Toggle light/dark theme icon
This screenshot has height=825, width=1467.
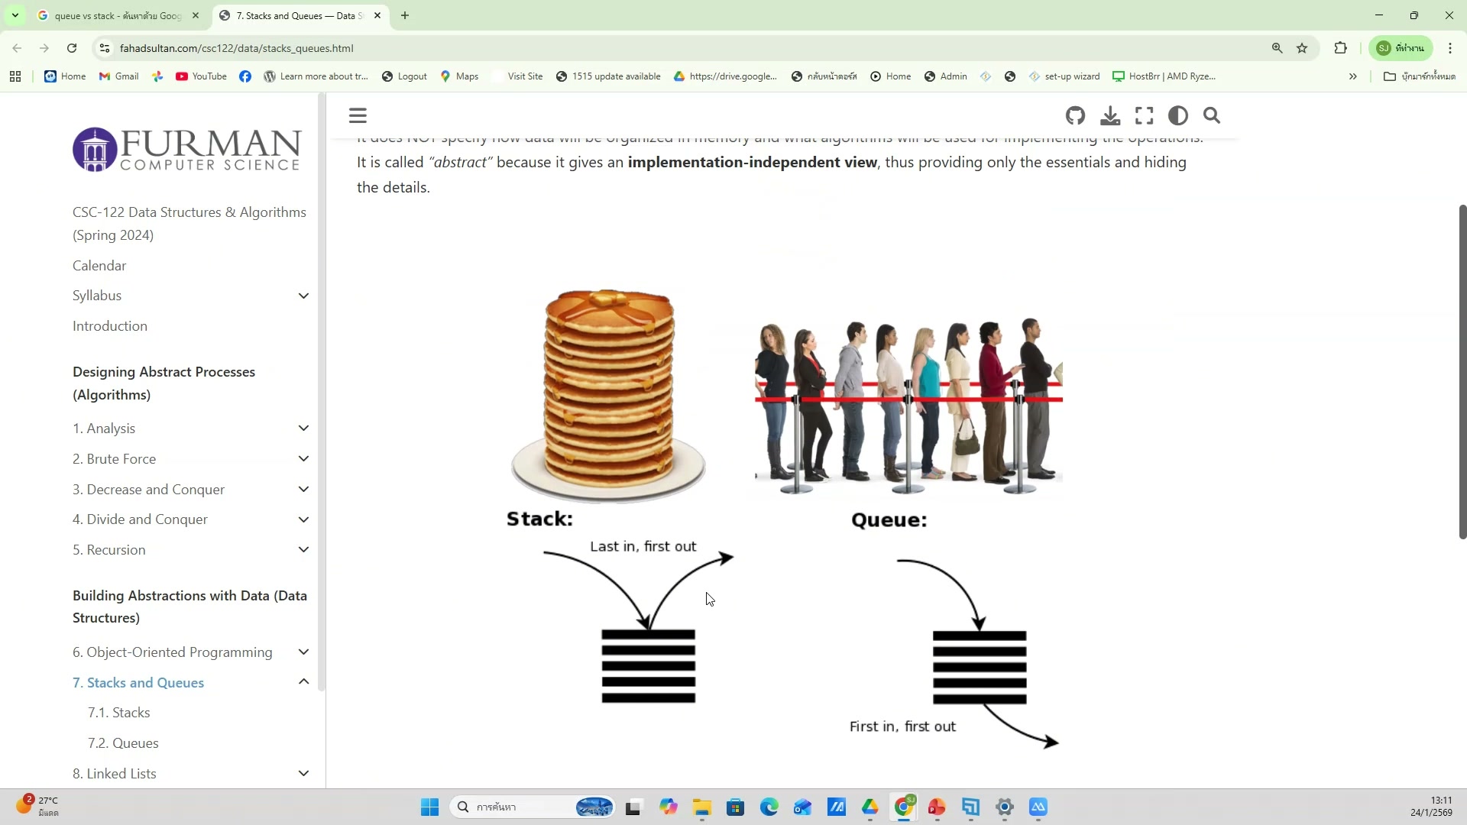click(1177, 116)
